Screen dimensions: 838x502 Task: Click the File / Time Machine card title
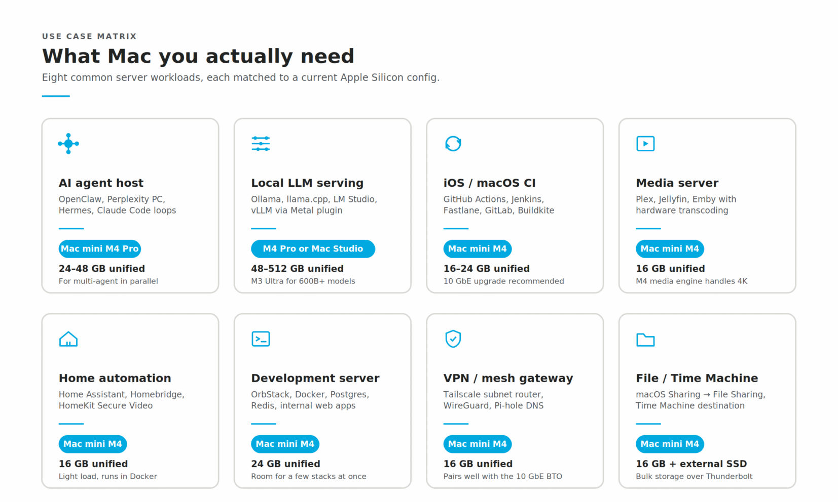tap(697, 379)
